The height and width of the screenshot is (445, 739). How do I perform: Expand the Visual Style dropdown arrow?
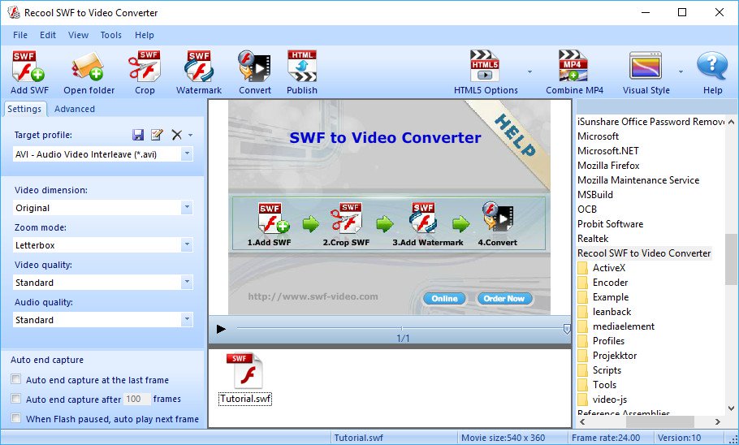click(681, 71)
